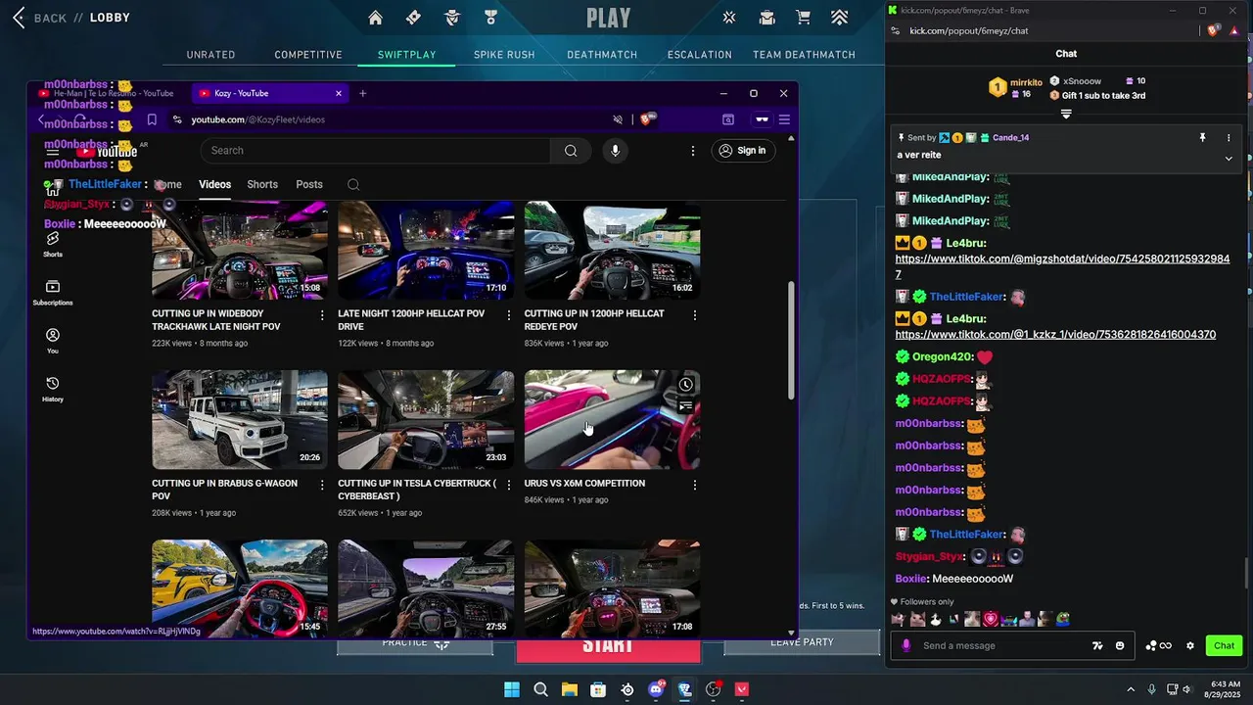Open Subscriptions in YouTube sidebar
The width and height of the screenshot is (1253, 705).
pos(53,292)
